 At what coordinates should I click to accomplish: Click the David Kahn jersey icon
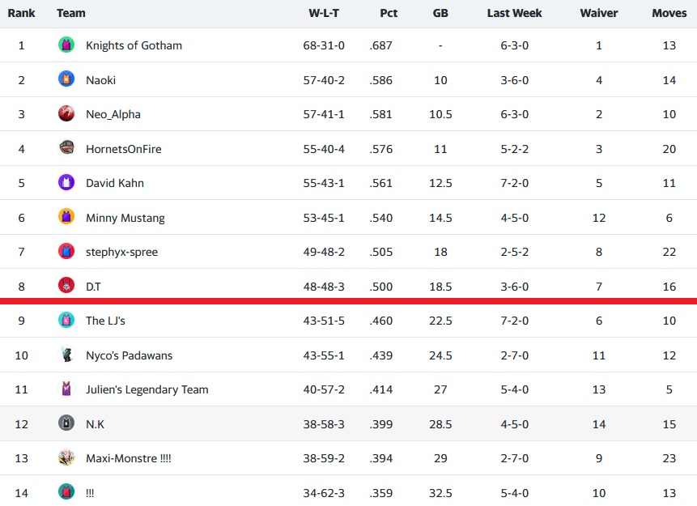(66, 183)
